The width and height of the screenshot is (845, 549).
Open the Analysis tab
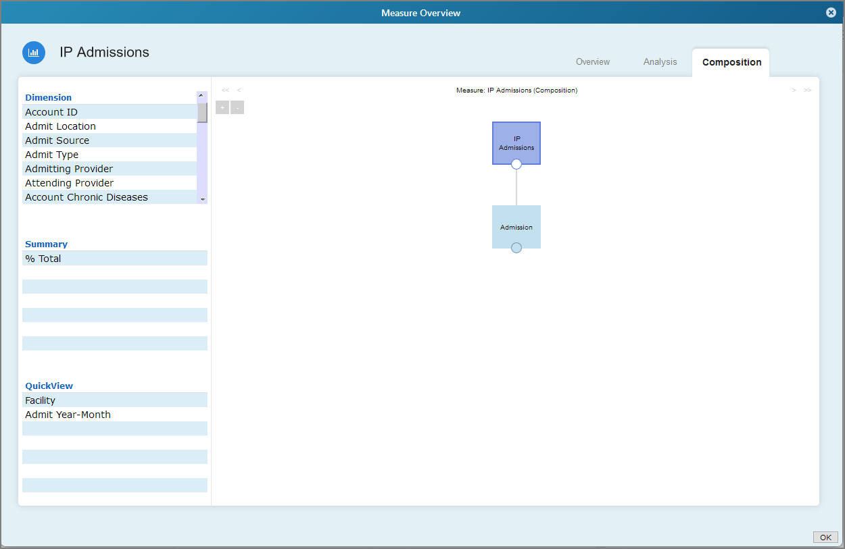660,62
